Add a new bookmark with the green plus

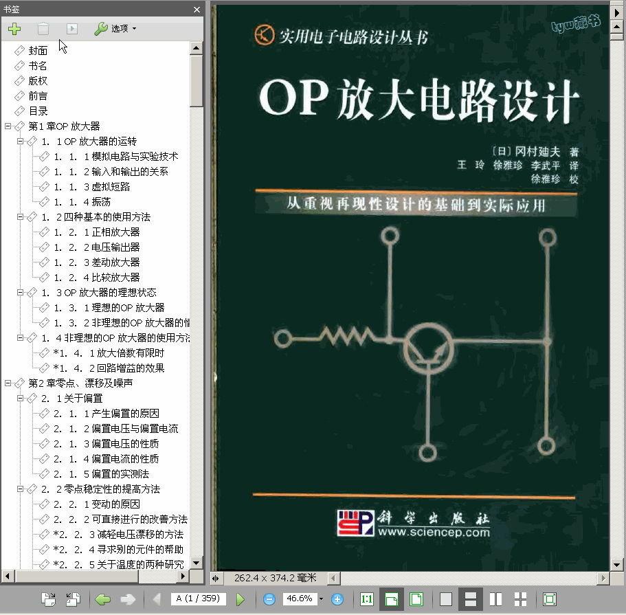[x=14, y=29]
